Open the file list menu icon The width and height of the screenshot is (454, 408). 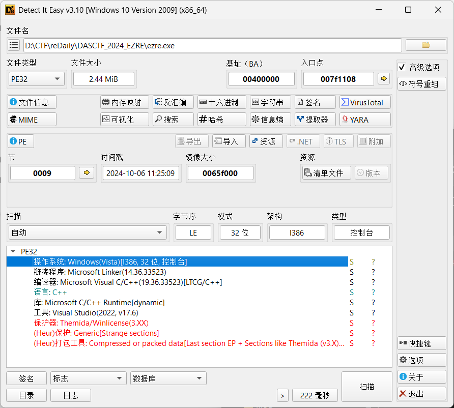[14, 45]
